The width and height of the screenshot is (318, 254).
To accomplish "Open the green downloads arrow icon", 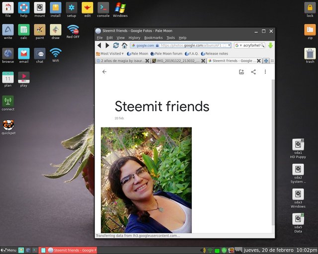I will (x=270, y=45).
